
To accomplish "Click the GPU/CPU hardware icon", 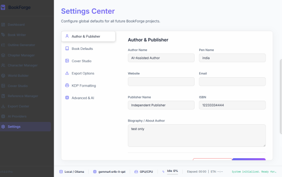I will coord(136,172).
